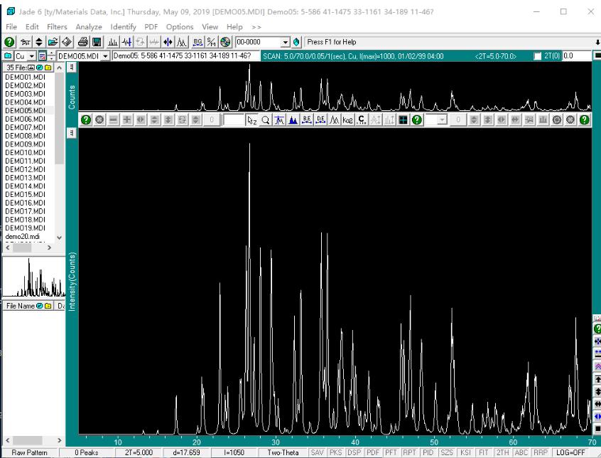
Task: Click the horizontal scrollbar under the file list
Action: pos(28,248)
